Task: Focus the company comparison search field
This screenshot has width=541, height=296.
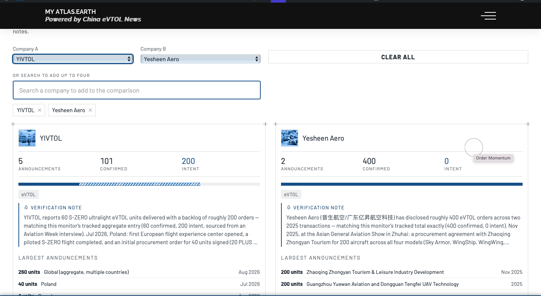Action: (137, 90)
